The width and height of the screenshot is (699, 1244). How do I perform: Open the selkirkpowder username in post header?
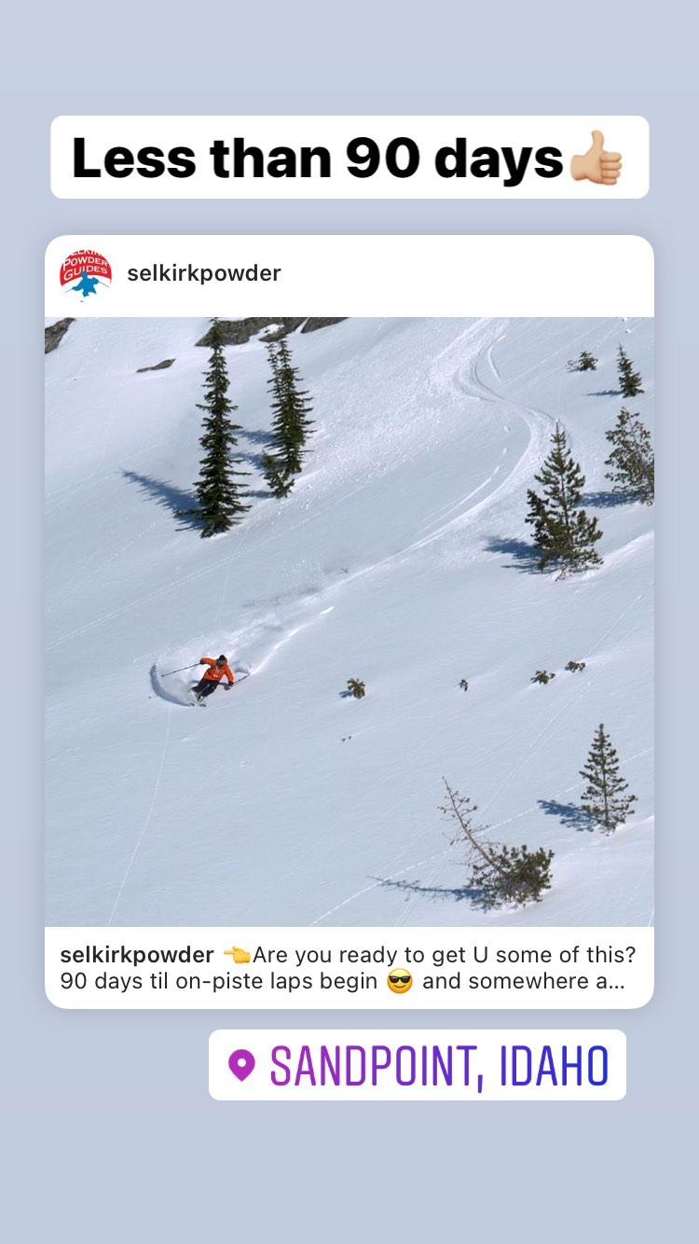tap(204, 273)
